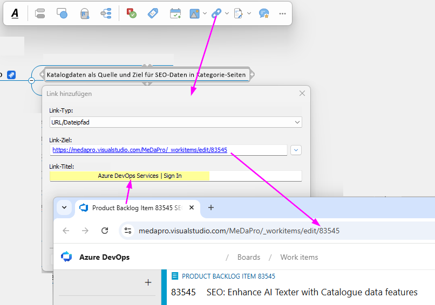Expand the notes icon dropdown arrow
435x305 pixels.
(249, 13)
